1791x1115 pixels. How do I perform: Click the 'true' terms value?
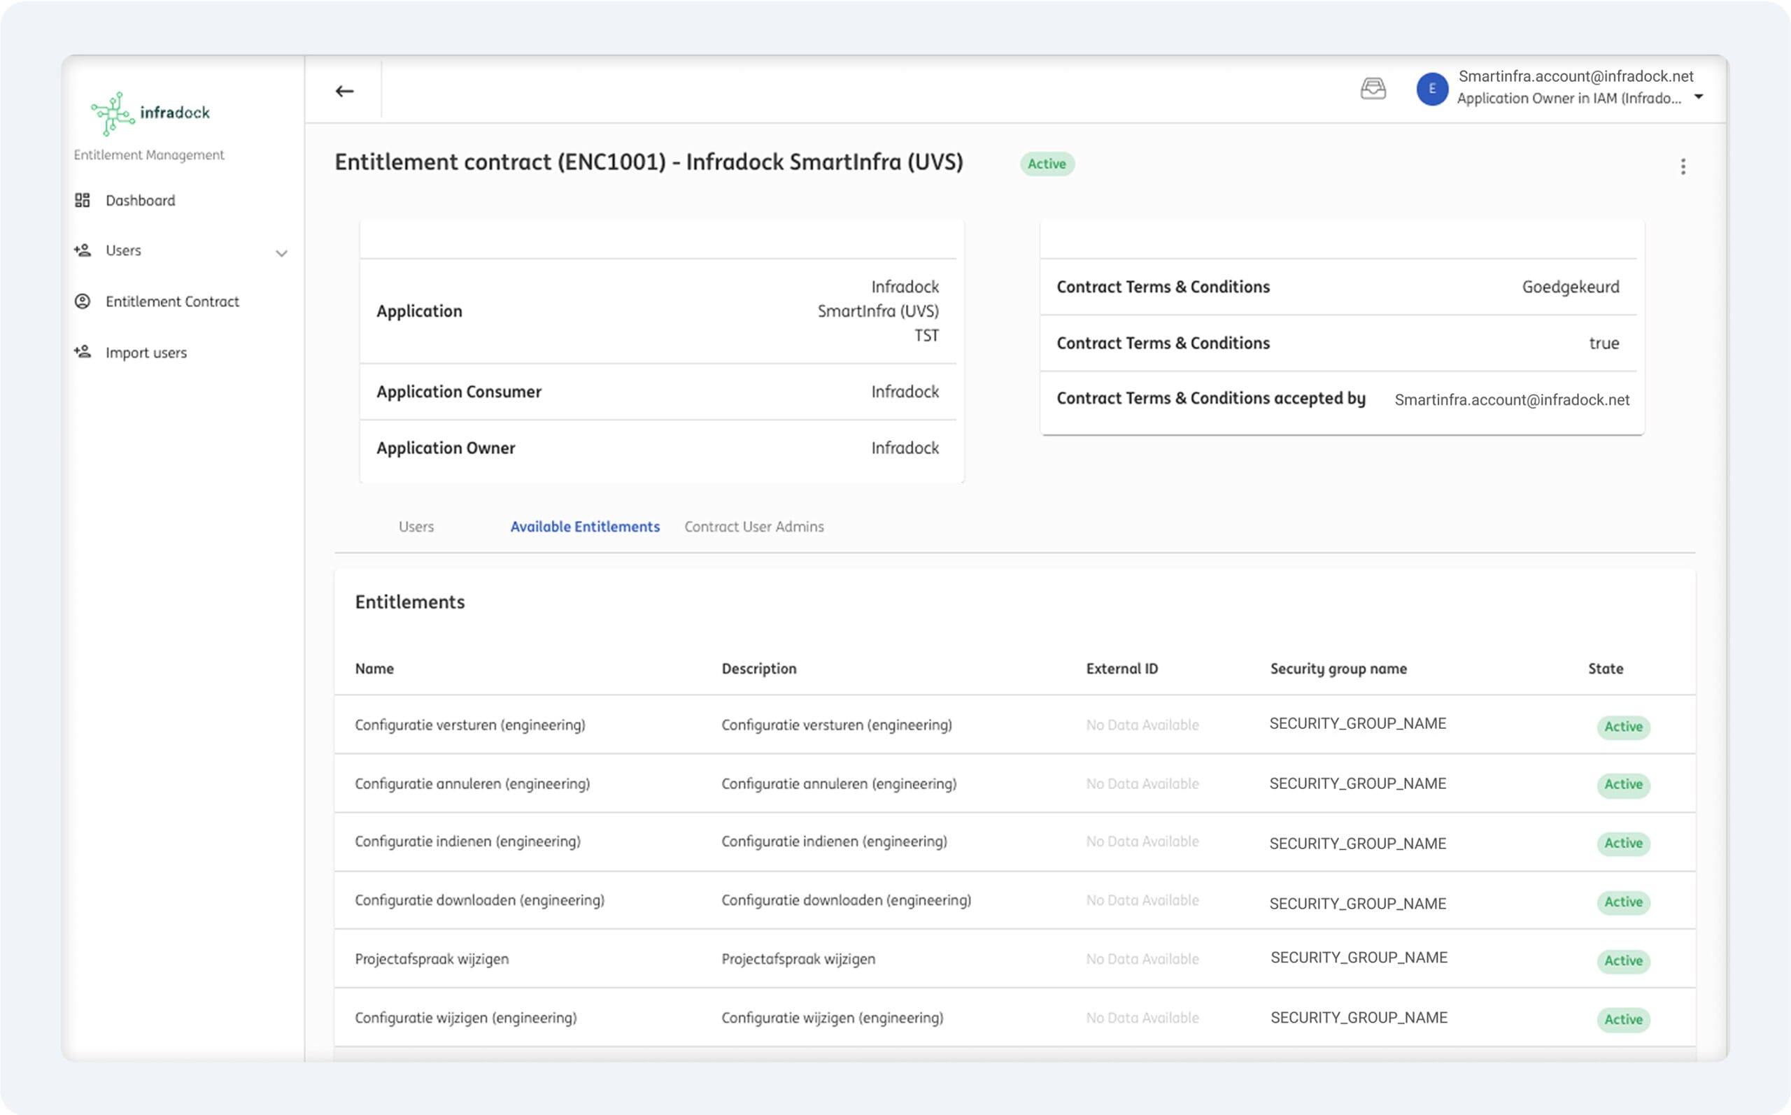(1604, 343)
